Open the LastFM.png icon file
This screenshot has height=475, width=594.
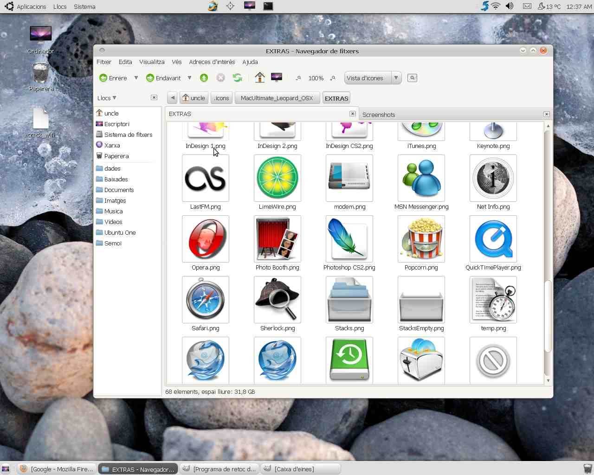[206, 178]
